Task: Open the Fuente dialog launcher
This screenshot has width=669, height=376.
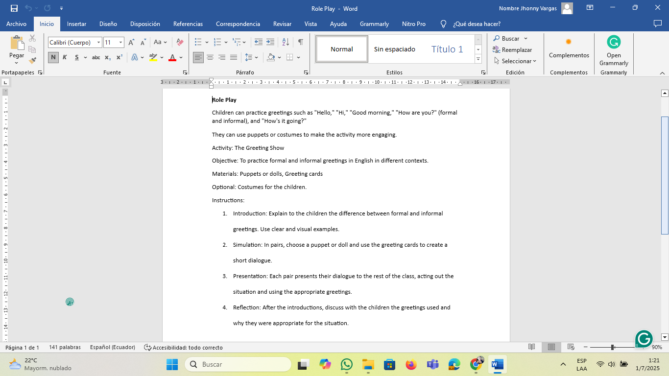Action: click(185, 72)
